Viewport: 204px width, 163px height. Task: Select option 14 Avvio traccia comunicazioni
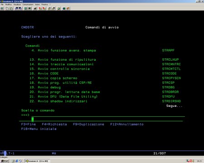click(62, 64)
